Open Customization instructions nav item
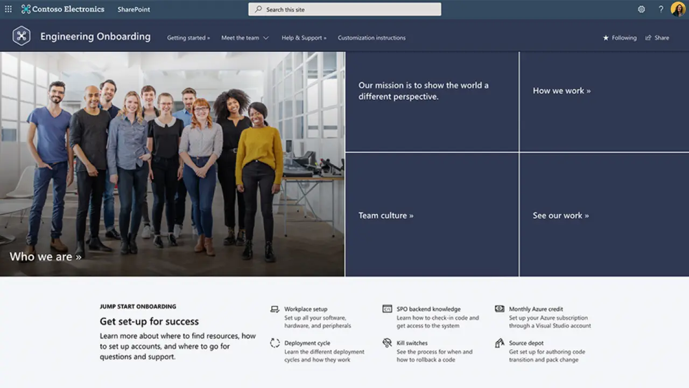This screenshot has width=689, height=388. pos(372,38)
